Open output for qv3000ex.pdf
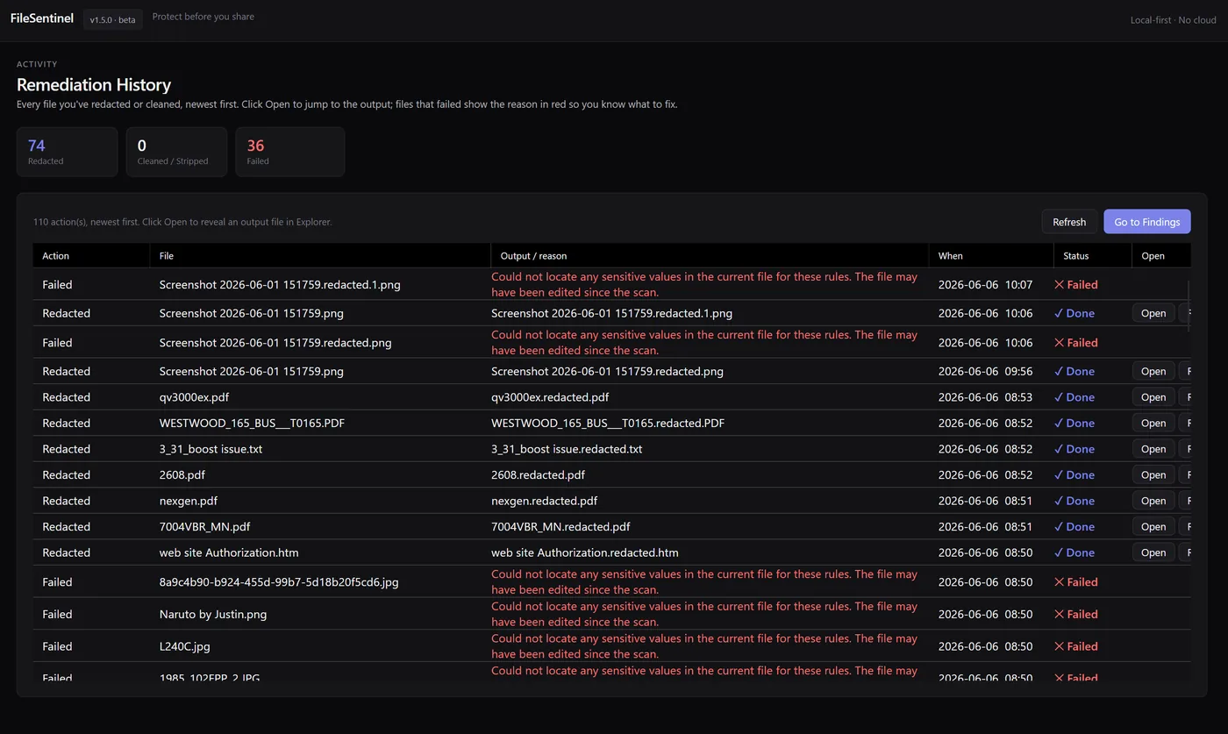Image resolution: width=1228 pixels, height=734 pixels. 1153,397
